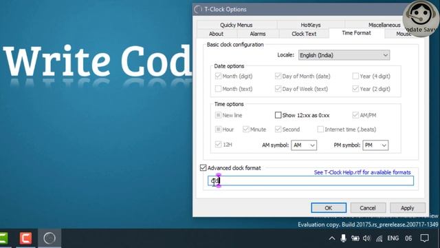Click the advanced clock format text field
This screenshot has height=248, width=440.
coord(311,180)
